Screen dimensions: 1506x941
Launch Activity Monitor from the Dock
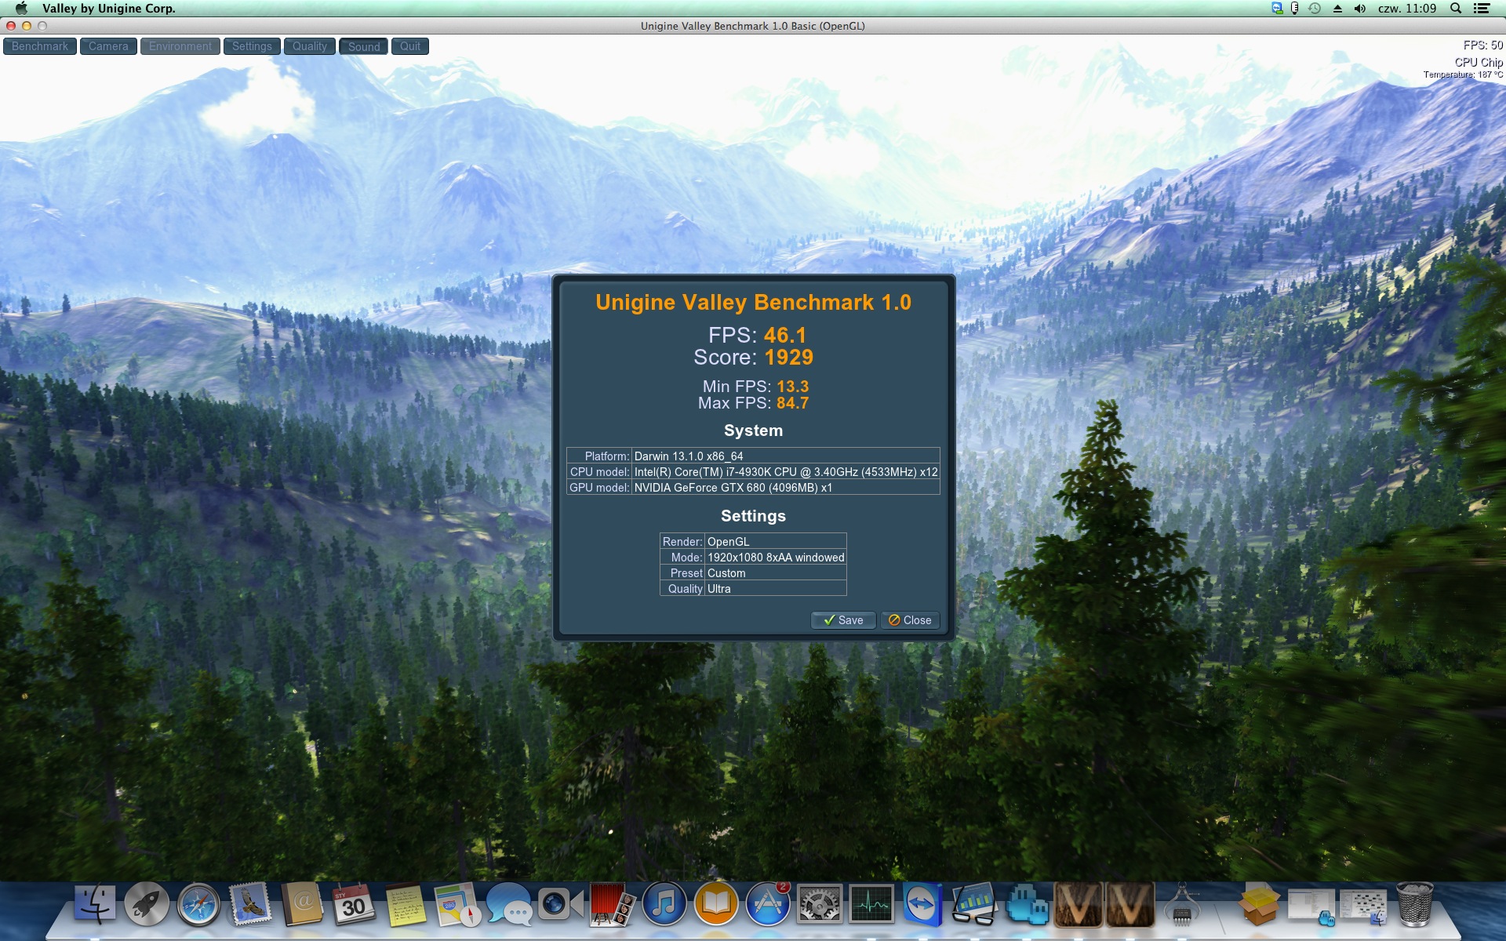(x=871, y=904)
